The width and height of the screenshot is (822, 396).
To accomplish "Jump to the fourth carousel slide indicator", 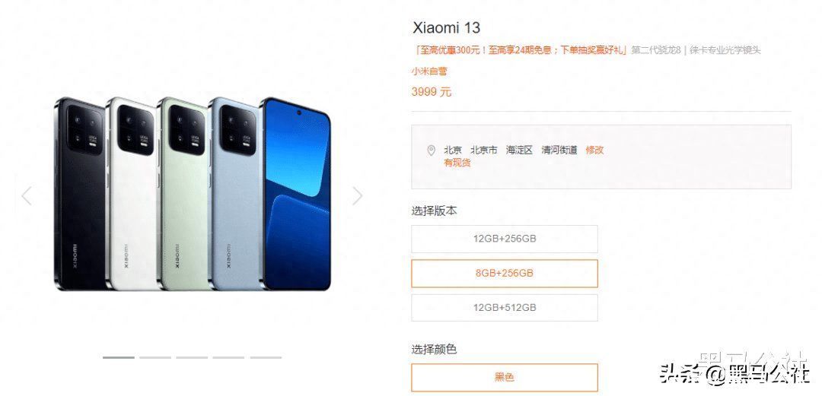I will pos(228,358).
